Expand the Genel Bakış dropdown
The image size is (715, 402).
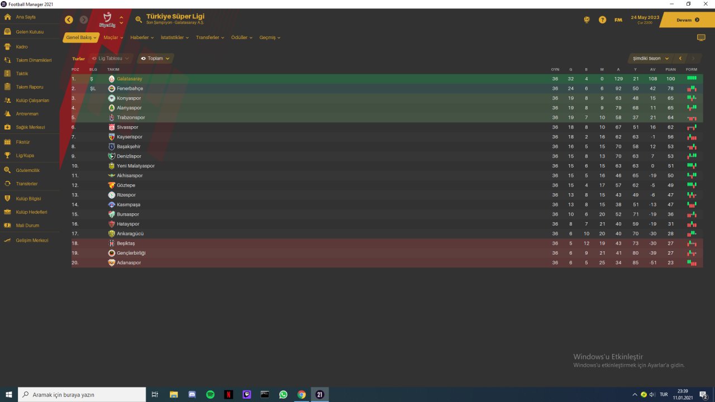click(x=81, y=37)
